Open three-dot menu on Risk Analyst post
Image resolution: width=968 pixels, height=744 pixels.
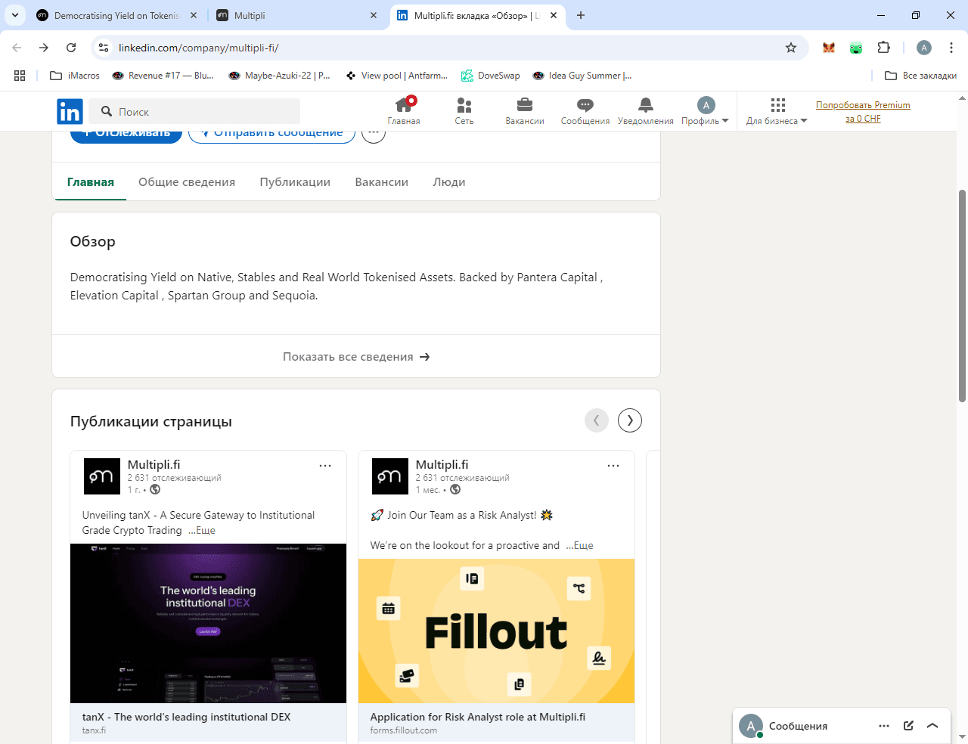tap(613, 466)
